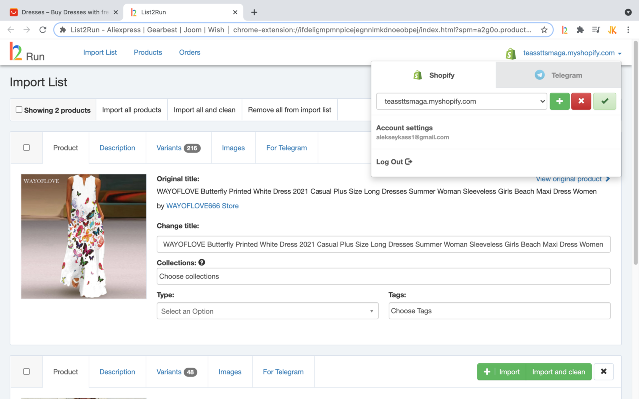The height and width of the screenshot is (399, 639).
Task: Remove the store with the red X button
Action: [x=581, y=101]
